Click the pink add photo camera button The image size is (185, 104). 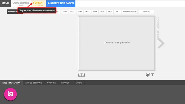11,94
